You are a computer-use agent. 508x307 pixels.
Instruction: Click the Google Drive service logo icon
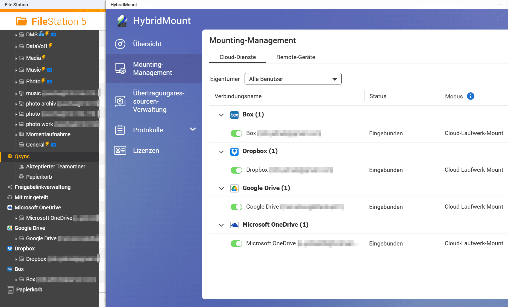point(234,188)
